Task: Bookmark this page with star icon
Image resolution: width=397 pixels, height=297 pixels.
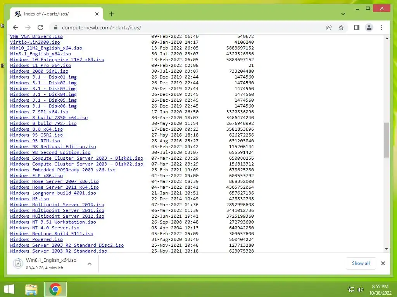Action: [x=341, y=27]
